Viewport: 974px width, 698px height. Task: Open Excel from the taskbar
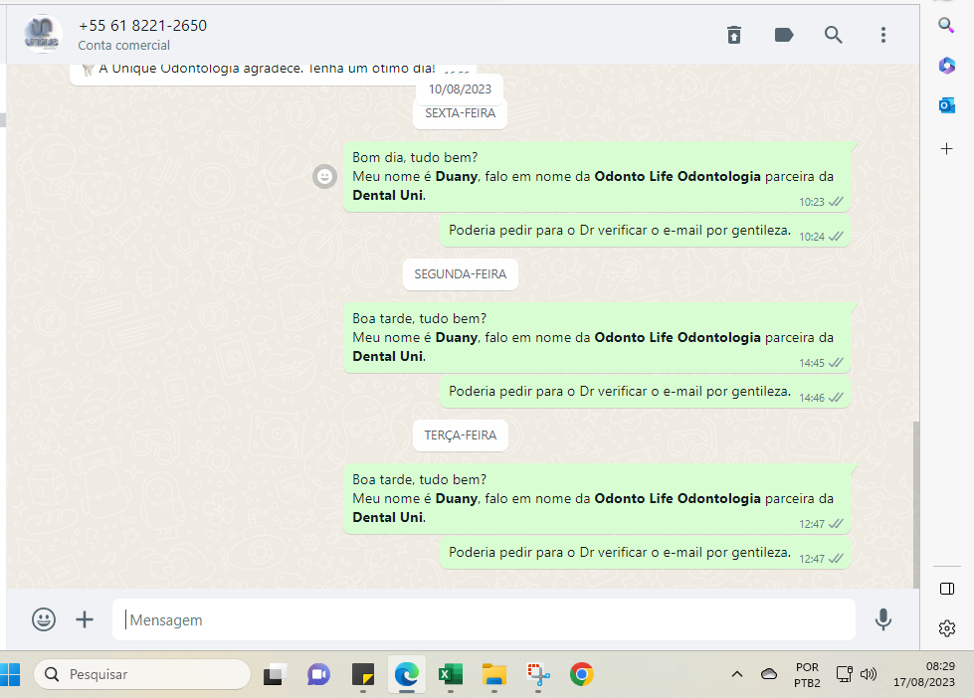451,674
